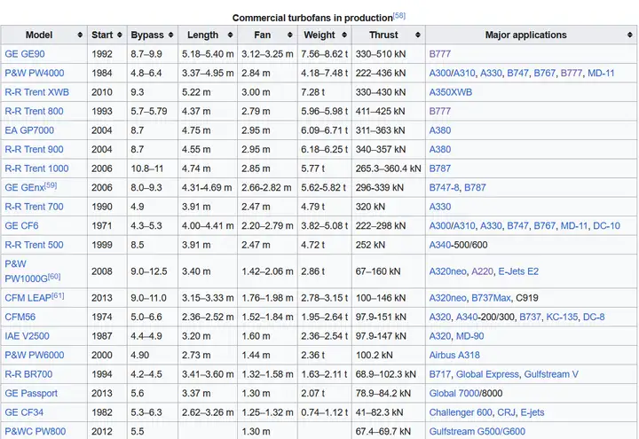Open the GE GE90 engine link
The image size is (639, 439).
(x=25, y=54)
